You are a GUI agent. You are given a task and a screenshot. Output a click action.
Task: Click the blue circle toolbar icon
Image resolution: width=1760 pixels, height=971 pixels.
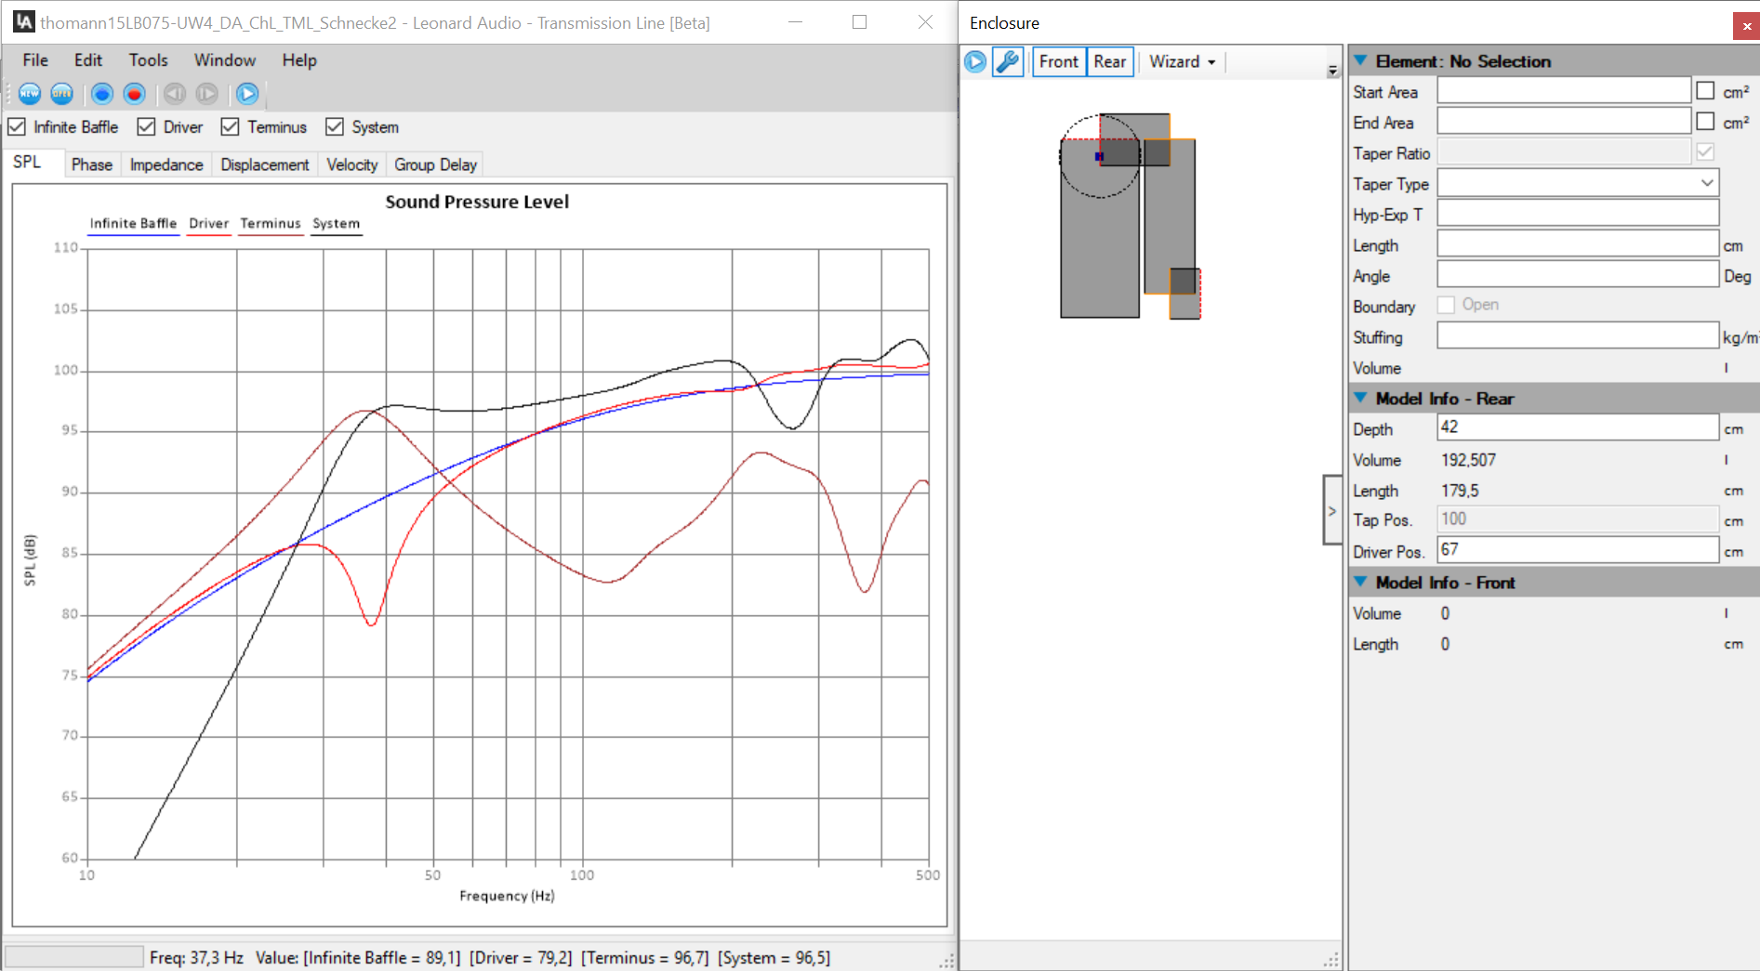[x=102, y=94]
